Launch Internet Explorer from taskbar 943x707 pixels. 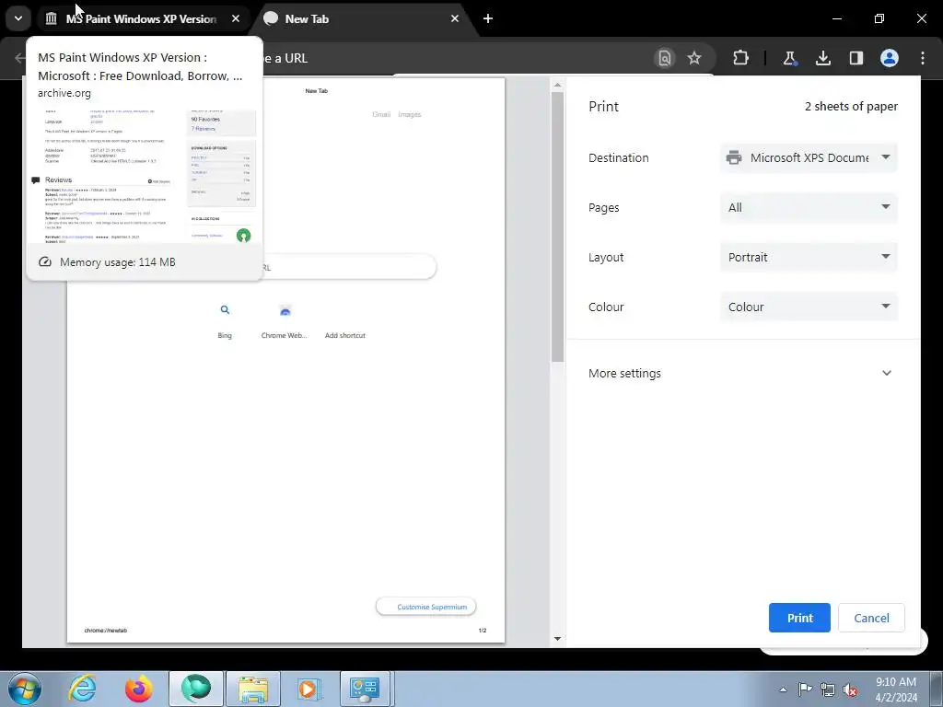82,689
